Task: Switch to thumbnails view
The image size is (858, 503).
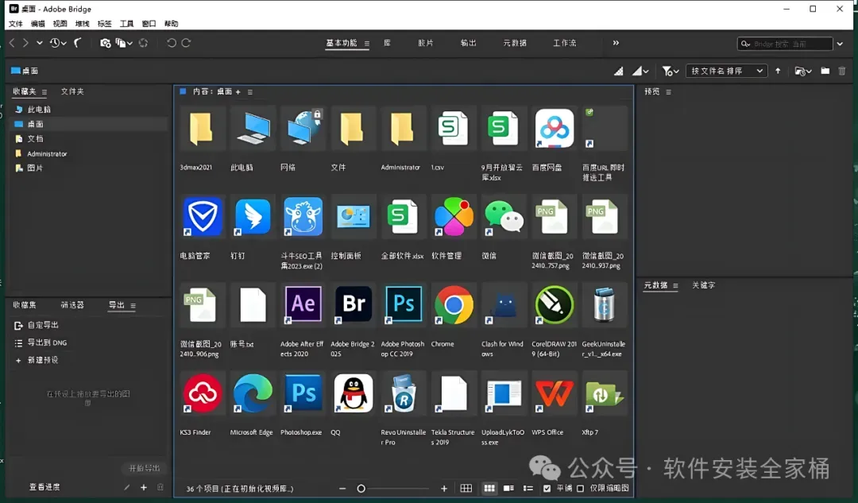Action: pyautogui.click(x=489, y=488)
